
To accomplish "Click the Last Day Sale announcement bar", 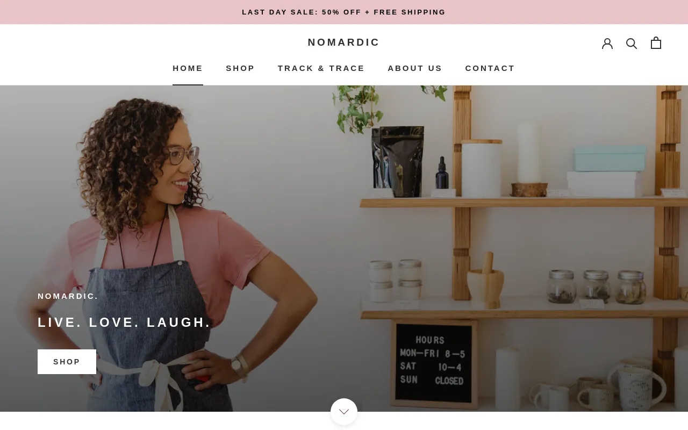I will [344, 12].
